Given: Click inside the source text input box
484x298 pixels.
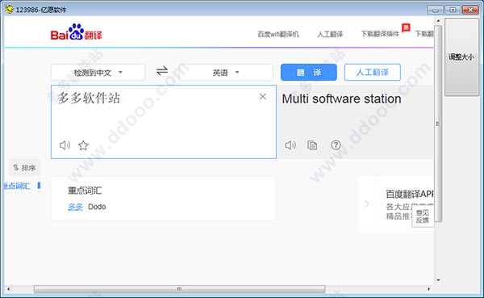Looking at the screenshot, I should pos(164,122).
